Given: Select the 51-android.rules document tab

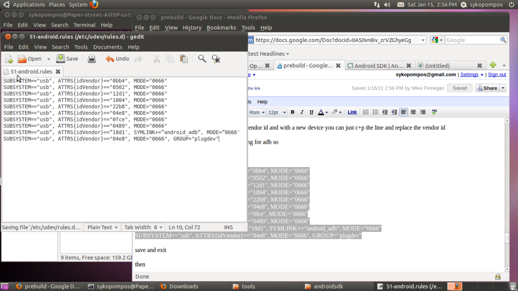Looking at the screenshot, I should (31, 71).
